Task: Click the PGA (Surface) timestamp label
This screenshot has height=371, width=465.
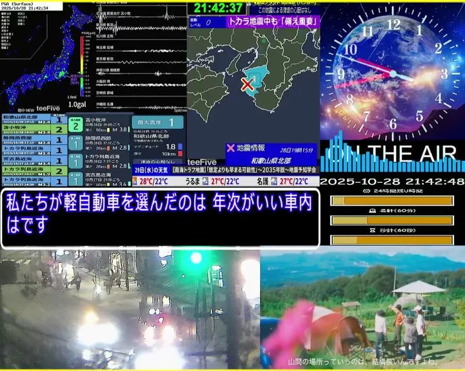Action: click(x=31, y=6)
